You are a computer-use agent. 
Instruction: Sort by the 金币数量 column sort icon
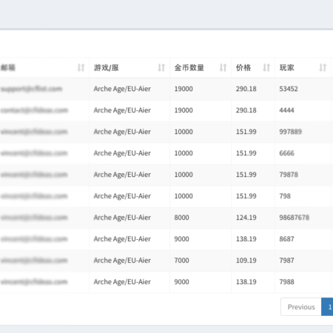[223, 67]
